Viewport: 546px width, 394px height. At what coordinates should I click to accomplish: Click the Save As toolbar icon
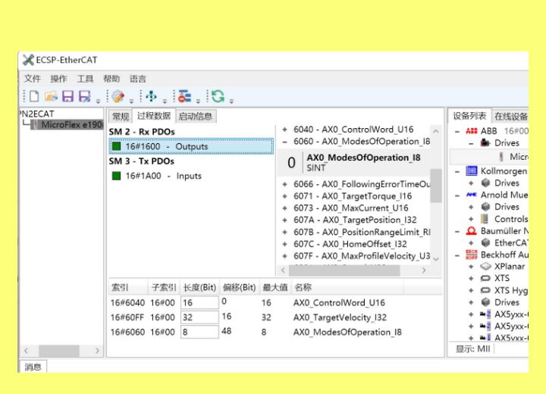coord(84,96)
